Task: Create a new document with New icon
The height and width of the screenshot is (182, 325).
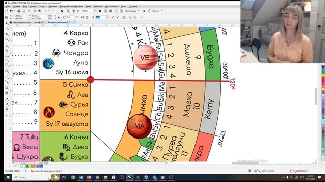Action: [x=7, y=11]
